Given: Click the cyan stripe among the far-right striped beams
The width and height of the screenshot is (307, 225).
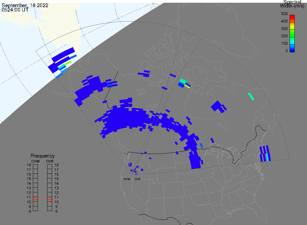Looking at the screenshot, I should tap(268, 157).
